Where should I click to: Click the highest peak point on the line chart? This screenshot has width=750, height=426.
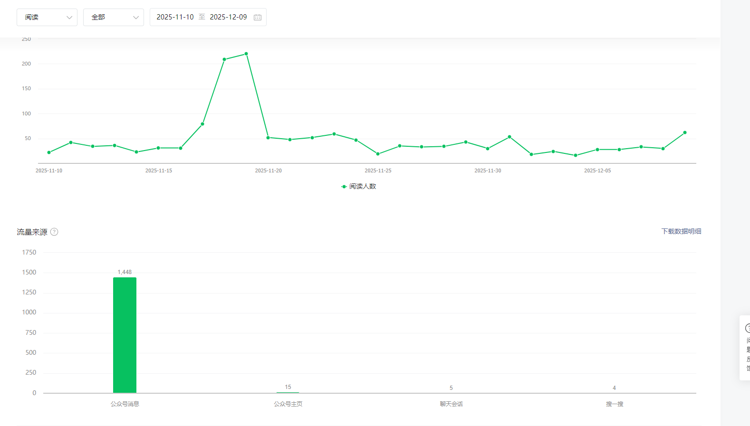coord(246,54)
